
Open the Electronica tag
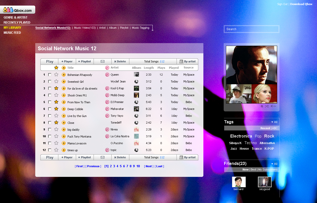point(241,136)
